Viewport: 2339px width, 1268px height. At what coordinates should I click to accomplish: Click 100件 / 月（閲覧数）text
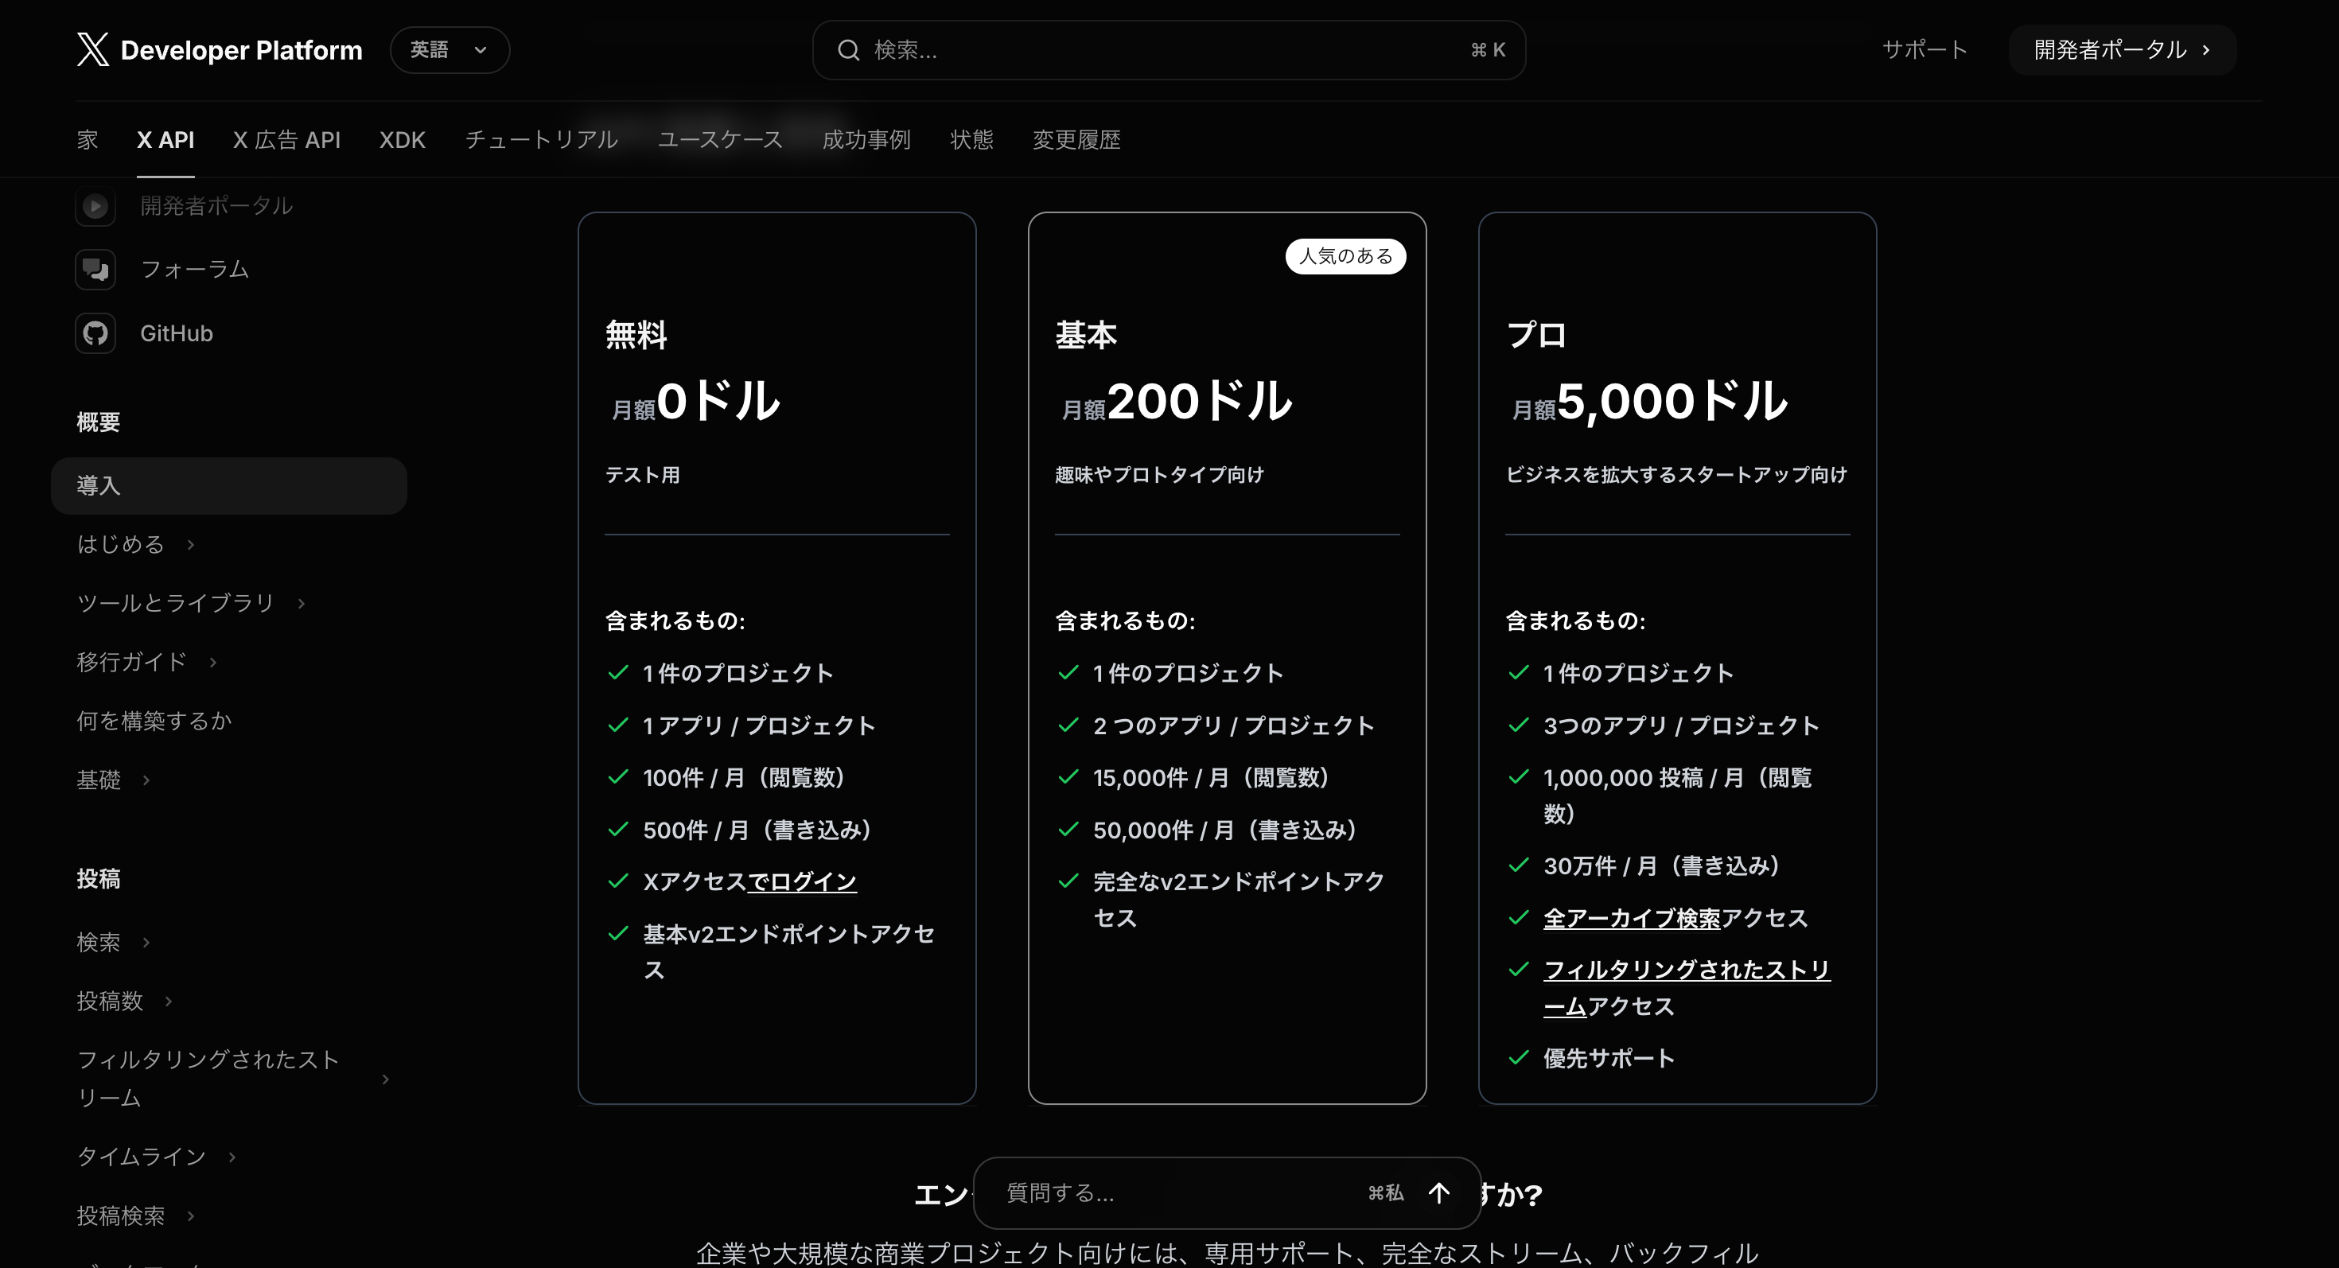745,778
